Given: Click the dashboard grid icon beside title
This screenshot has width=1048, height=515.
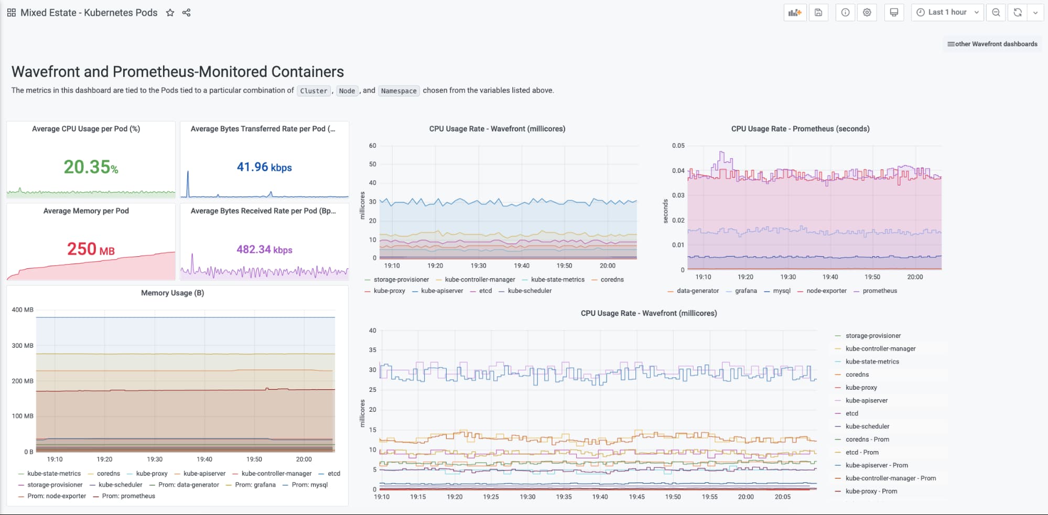Looking at the screenshot, I should point(11,13).
